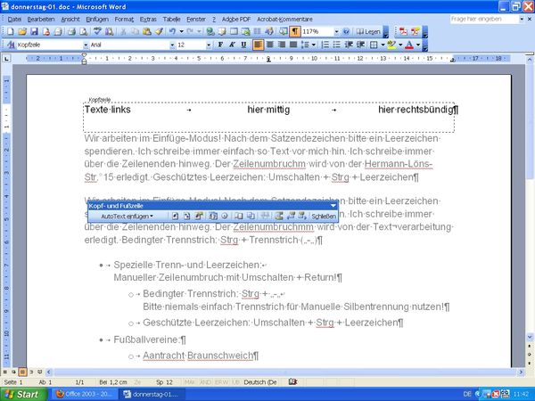The image size is (535, 401).
Task: Insert a hyperlink with the globe icon
Action: point(210,32)
